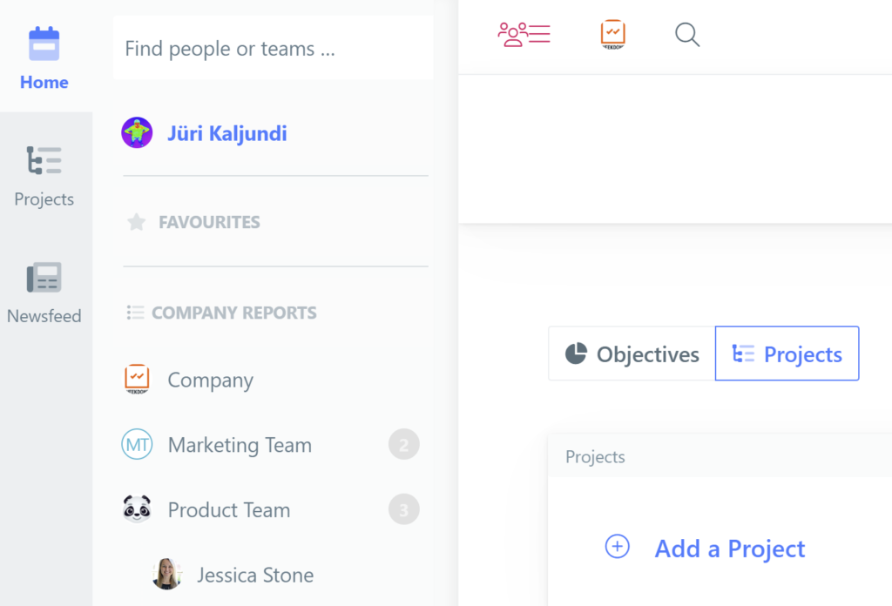Click the plus icon beside Add a Project
The image size is (892, 606).
618,546
